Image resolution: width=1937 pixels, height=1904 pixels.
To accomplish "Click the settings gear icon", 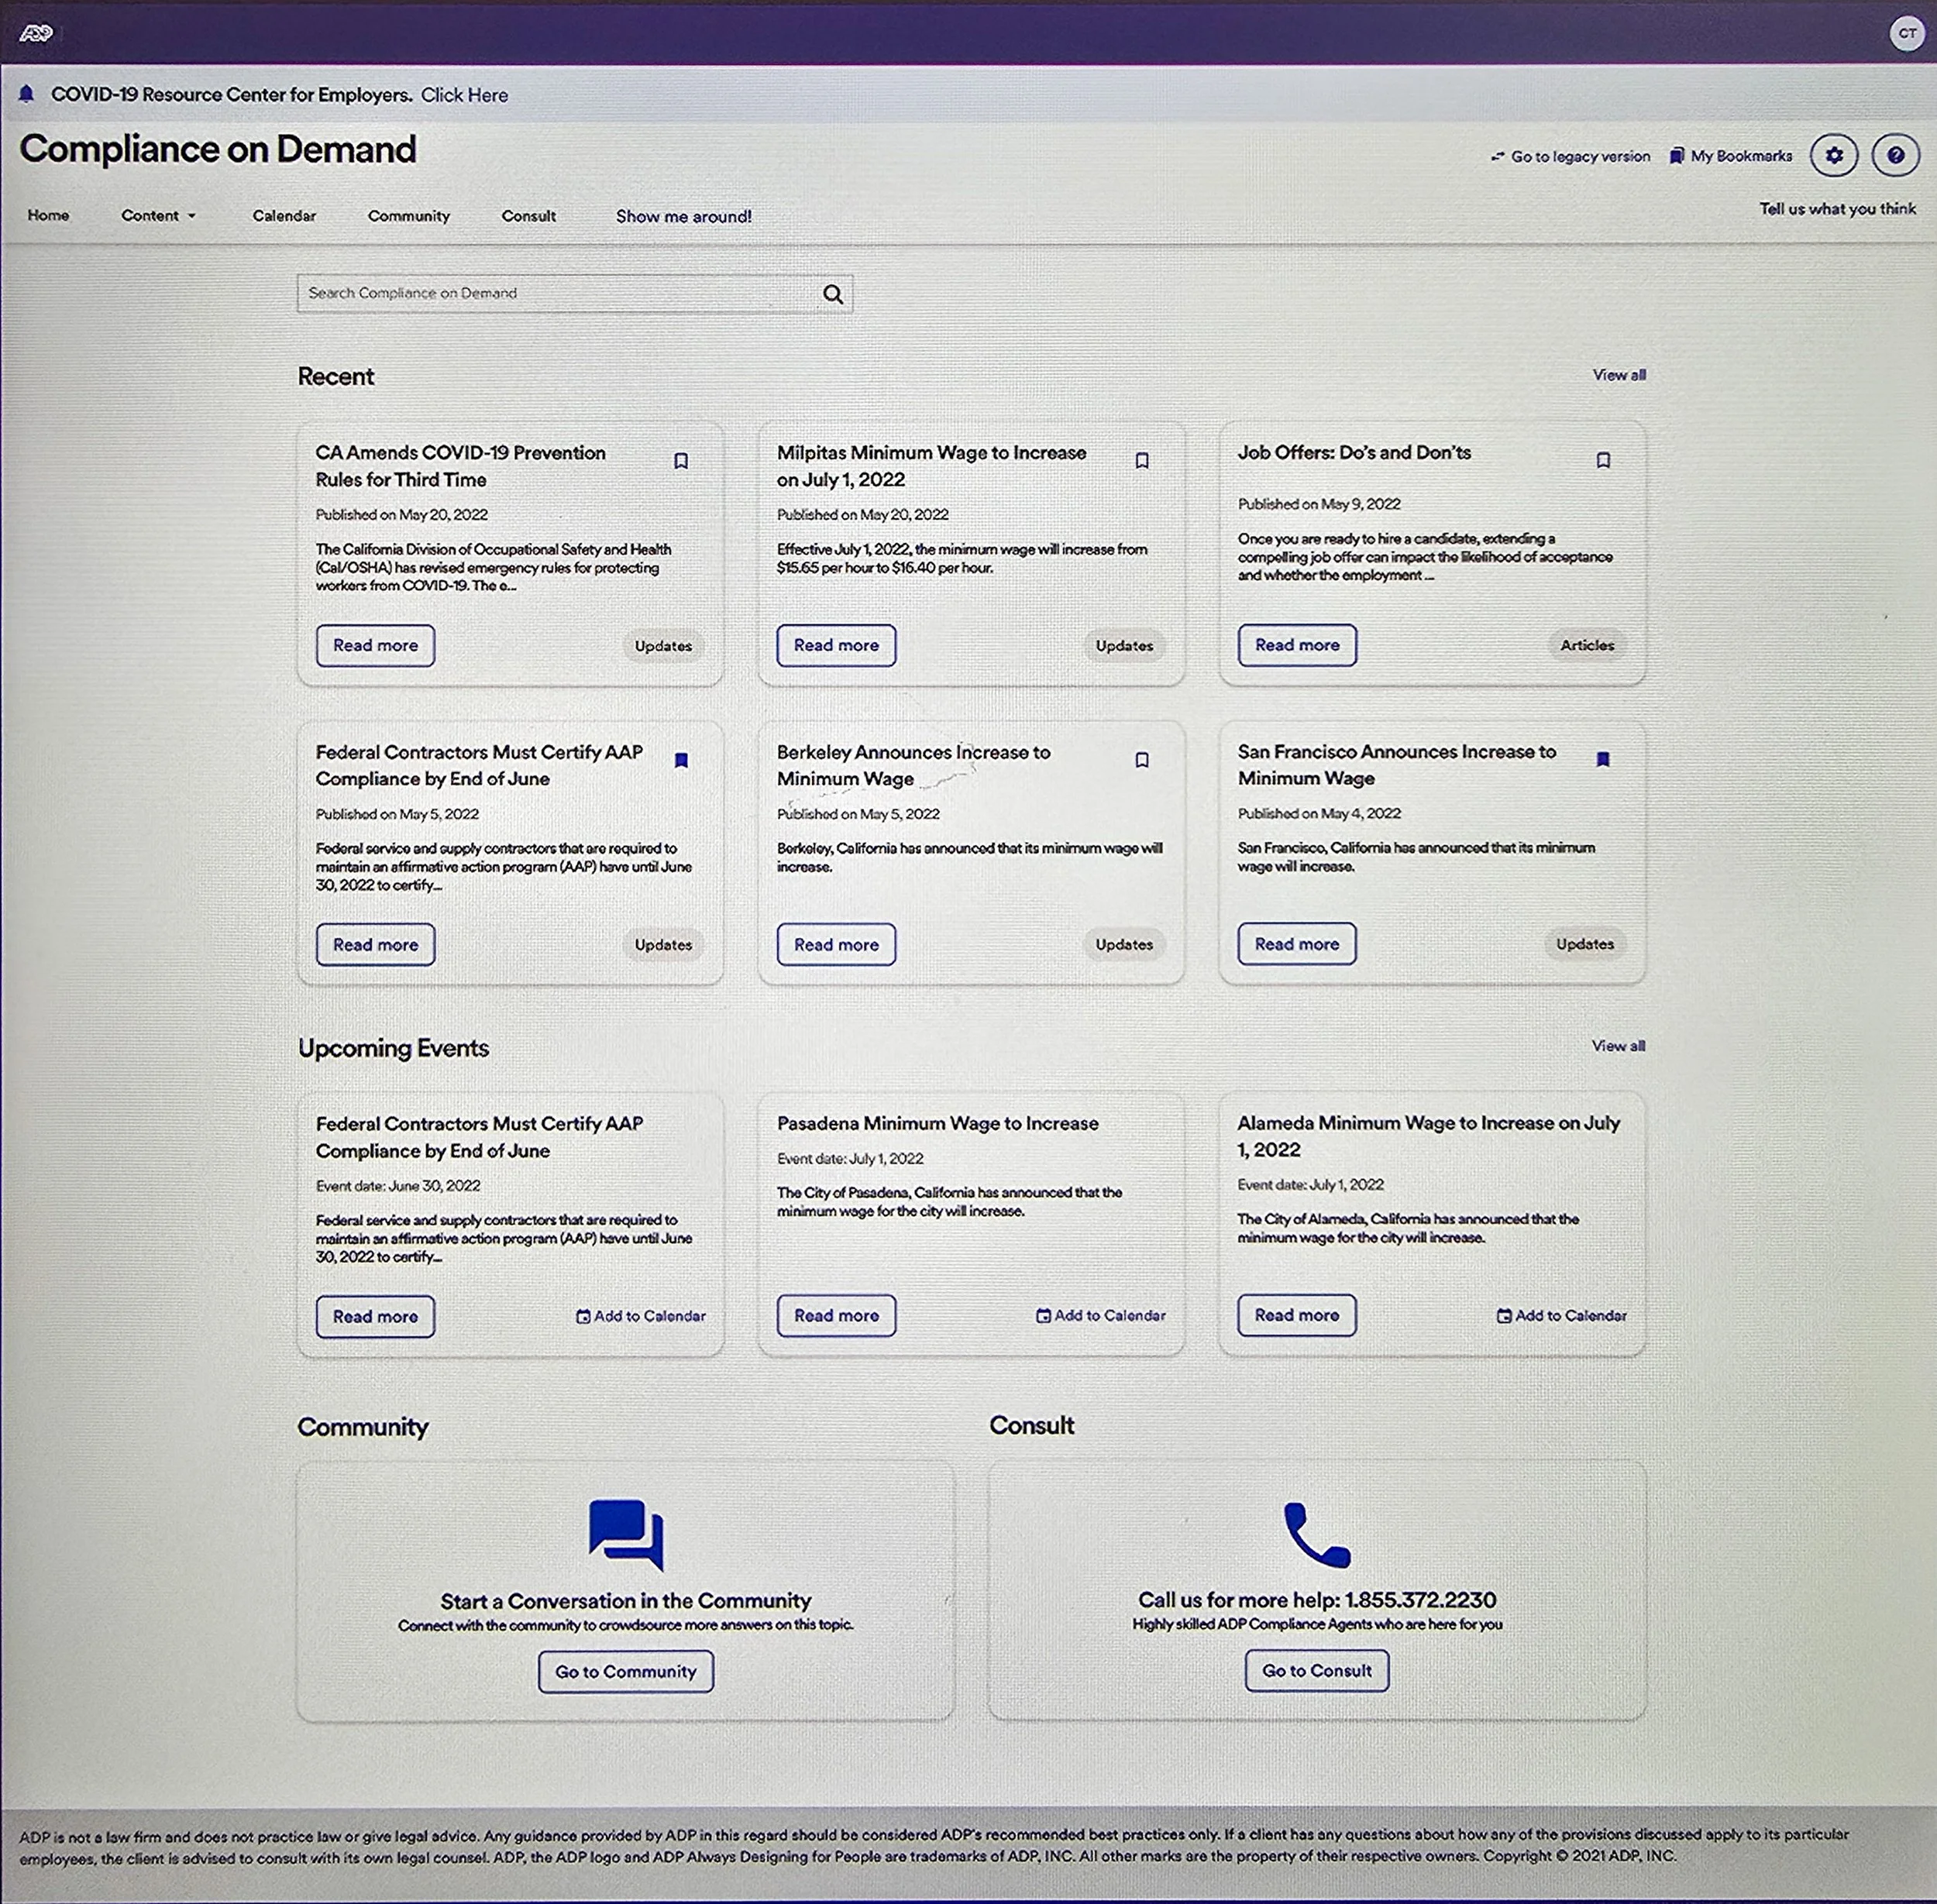I will click(x=1833, y=156).
